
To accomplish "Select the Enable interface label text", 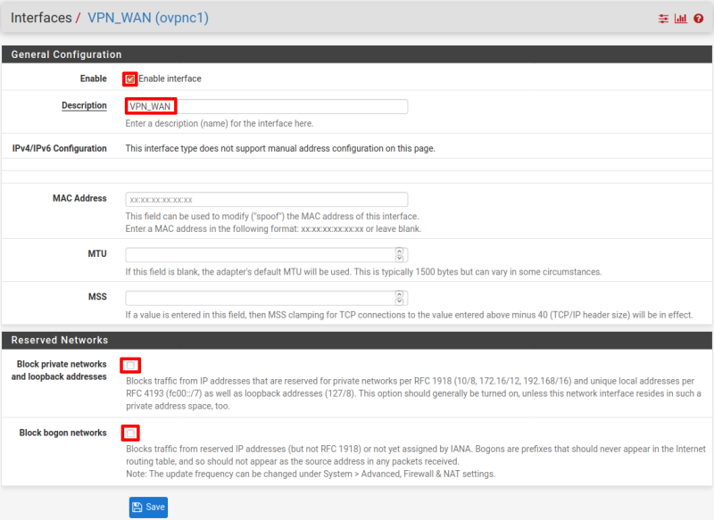I will (x=170, y=78).
